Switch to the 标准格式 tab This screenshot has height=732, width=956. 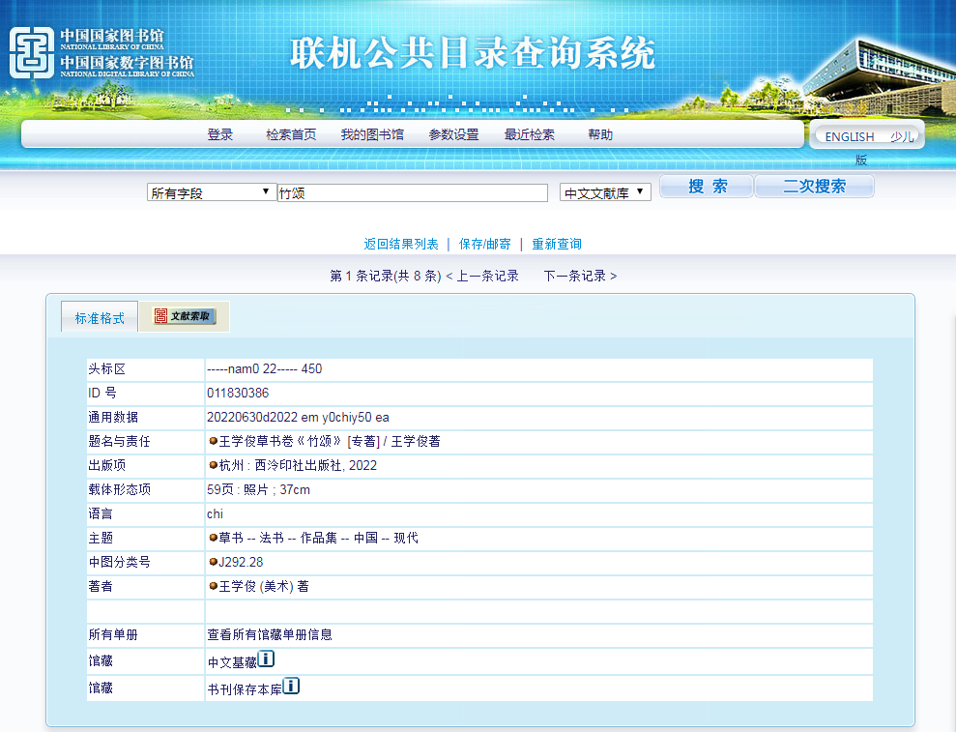pos(100,318)
